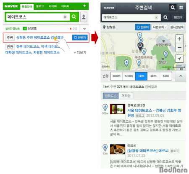Open the grid menu icon in top bar
The image size is (189, 174).
click(181, 8)
